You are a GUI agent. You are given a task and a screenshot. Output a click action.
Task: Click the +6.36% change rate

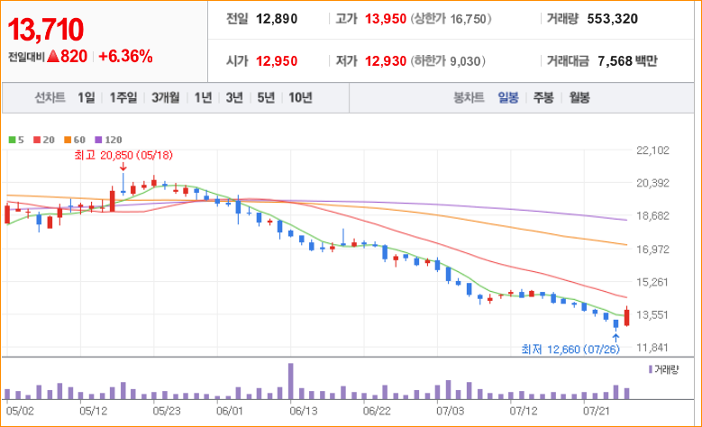125,57
